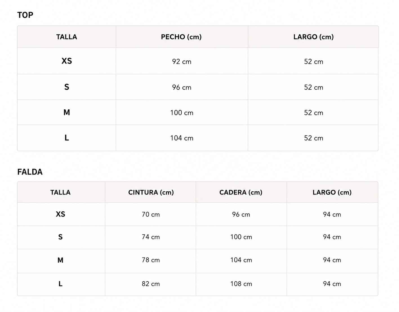Click LARGO (cm) header in FALDA table
This screenshot has height=312, width=399.
pyautogui.click(x=332, y=192)
